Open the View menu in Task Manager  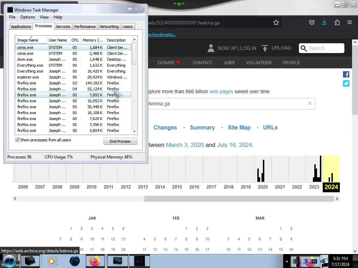coord(44,17)
